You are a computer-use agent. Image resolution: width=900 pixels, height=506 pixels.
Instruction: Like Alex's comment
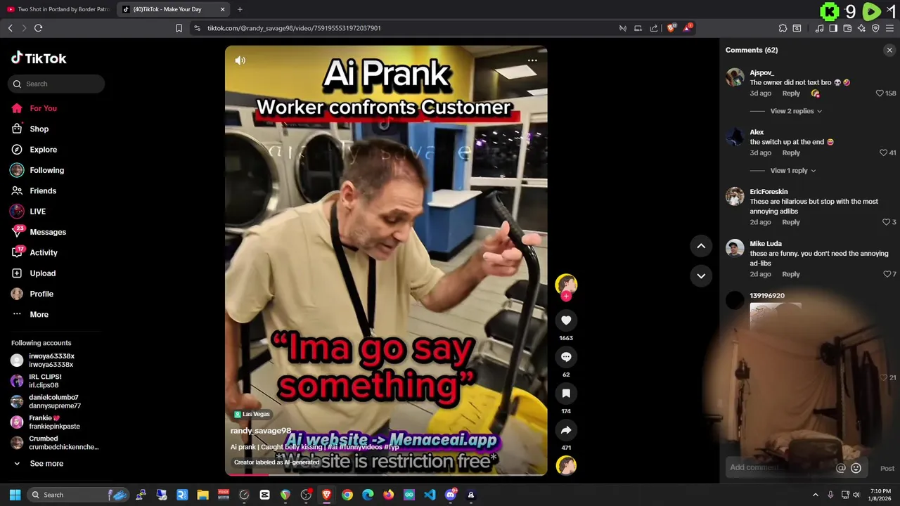pos(884,153)
